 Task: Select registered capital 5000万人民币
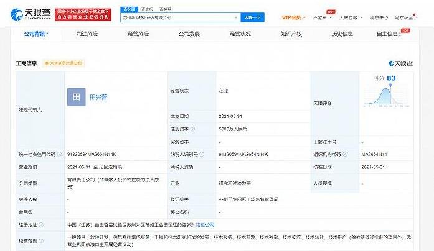(x=233, y=129)
